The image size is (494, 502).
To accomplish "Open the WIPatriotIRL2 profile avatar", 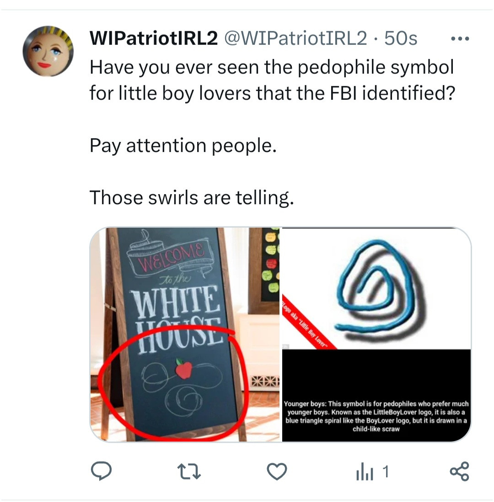I will pos(48,51).
